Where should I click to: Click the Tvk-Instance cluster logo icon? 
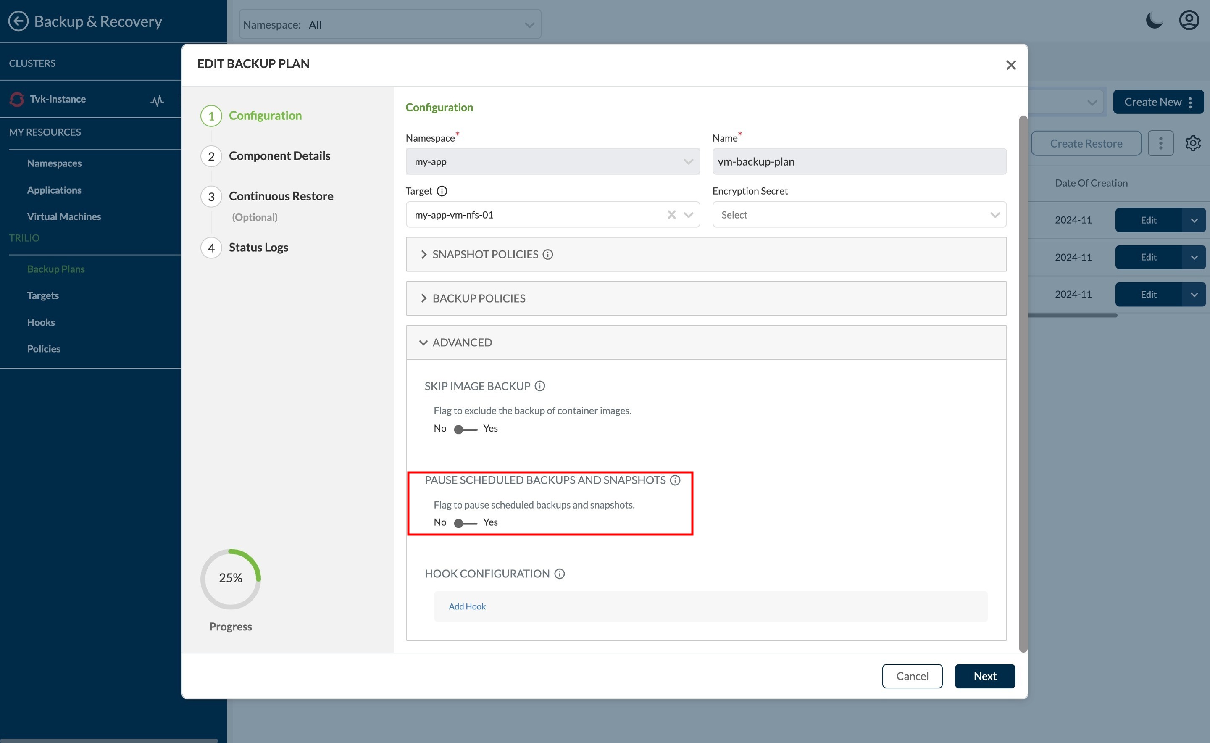tap(17, 99)
